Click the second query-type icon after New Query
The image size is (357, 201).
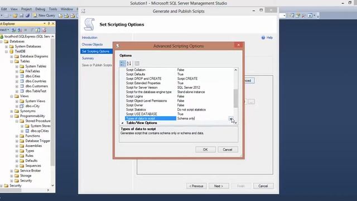point(66,16)
